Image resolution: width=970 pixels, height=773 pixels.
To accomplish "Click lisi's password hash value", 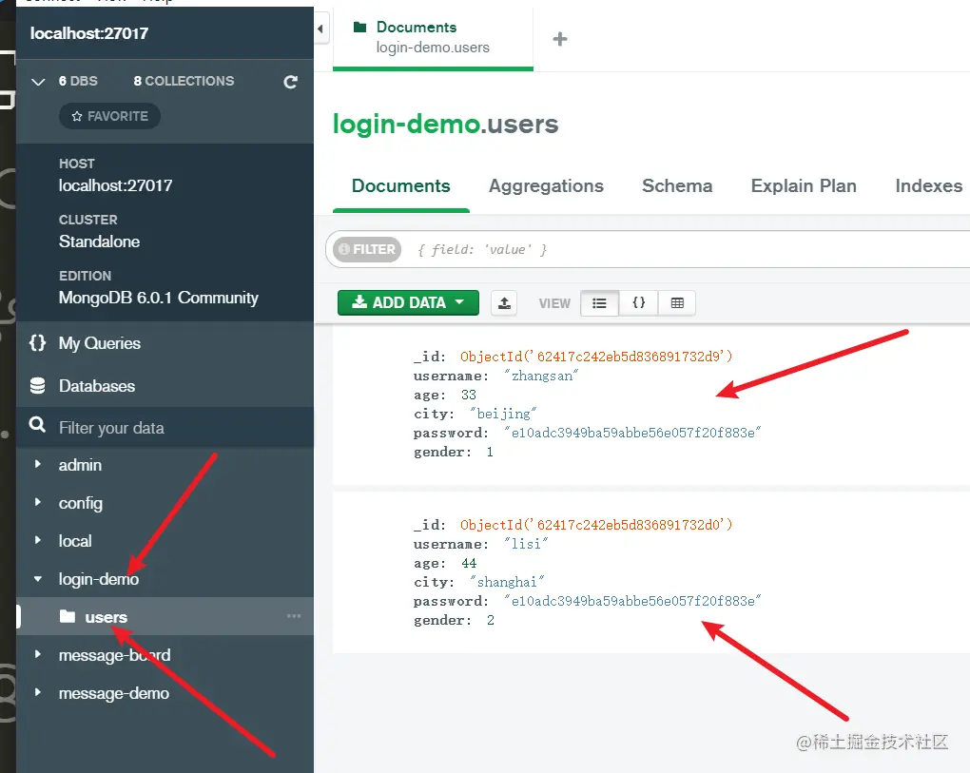I will [632, 601].
